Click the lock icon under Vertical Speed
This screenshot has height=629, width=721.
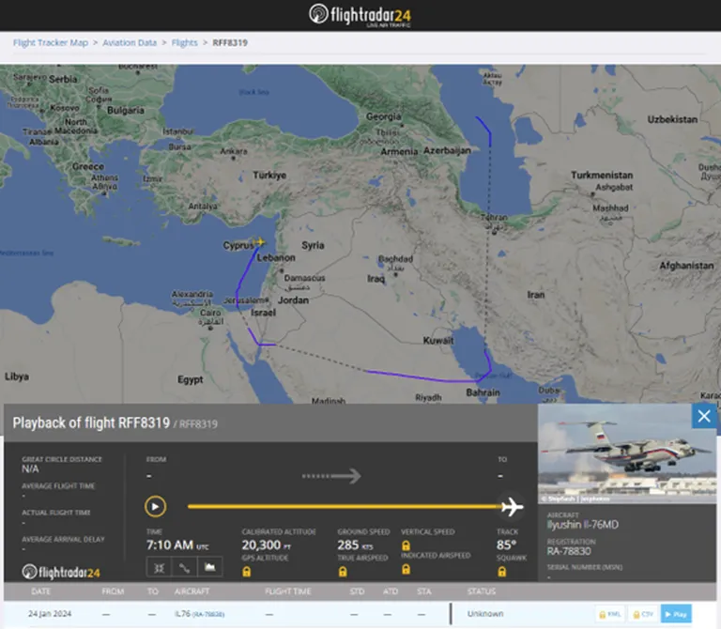point(406,545)
